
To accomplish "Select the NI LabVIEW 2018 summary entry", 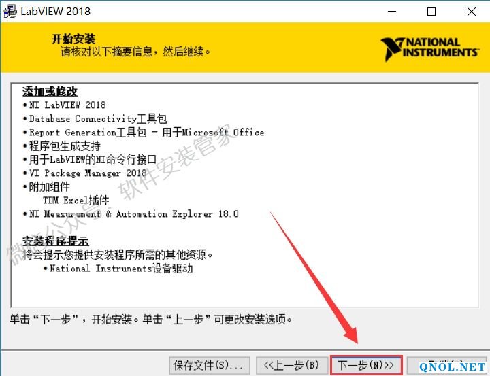I will pyautogui.click(x=67, y=105).
